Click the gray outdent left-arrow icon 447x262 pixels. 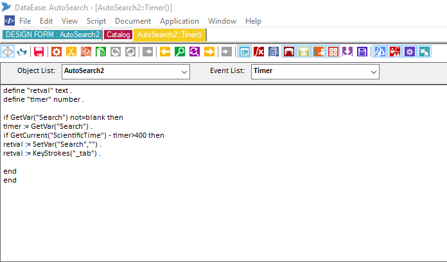coord(148,52)
